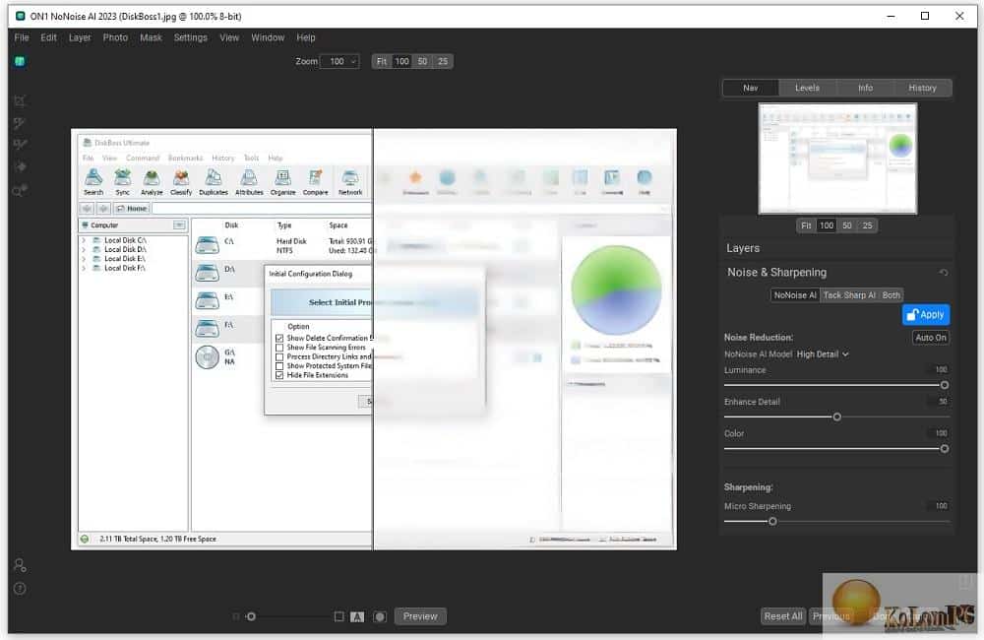The height and width of the screenshot is (640, 984).
Task: Click the Color slider handle
Action: tap(945, 449)
